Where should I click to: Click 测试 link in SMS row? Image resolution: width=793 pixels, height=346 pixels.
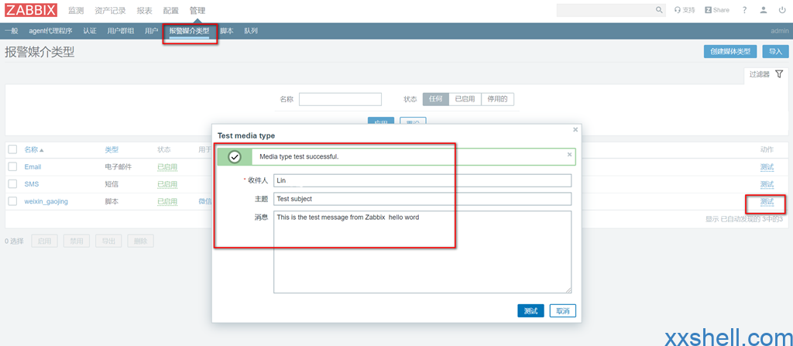[x=767, y=184]
